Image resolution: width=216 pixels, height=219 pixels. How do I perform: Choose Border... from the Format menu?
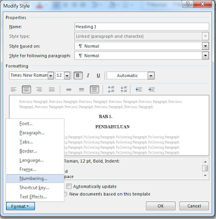(x=35, y=151)
